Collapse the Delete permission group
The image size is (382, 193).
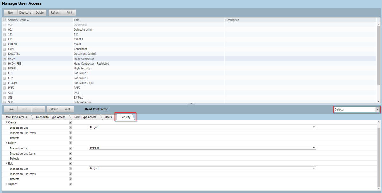pos(7,143)
